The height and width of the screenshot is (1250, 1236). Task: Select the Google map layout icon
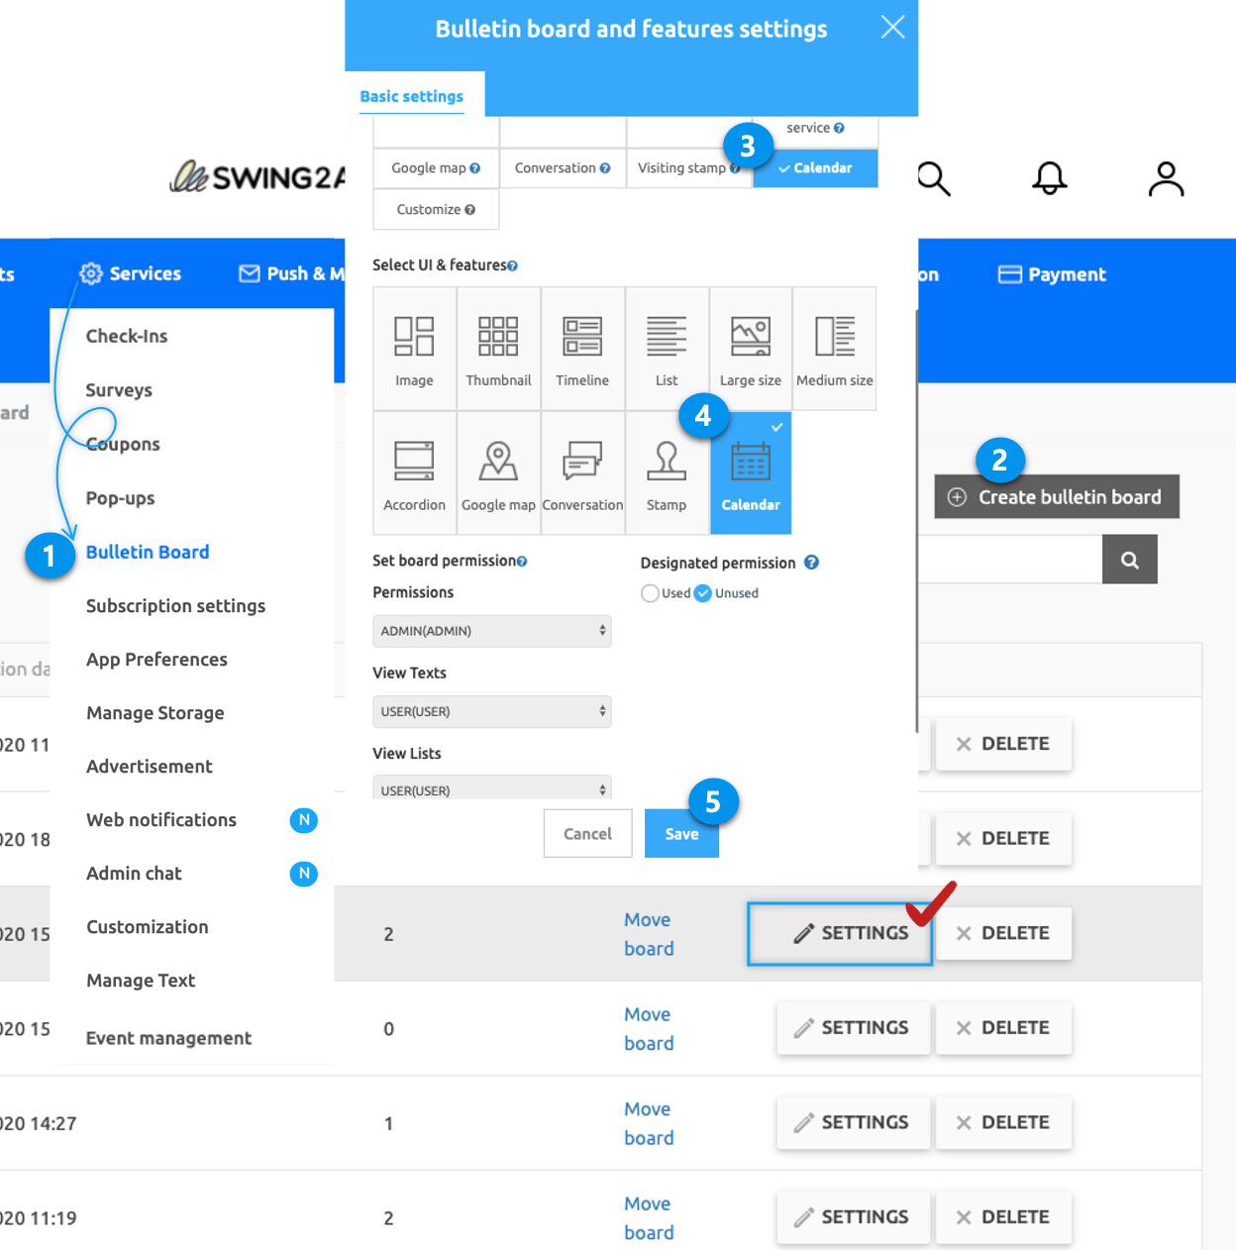click(498, 473)
